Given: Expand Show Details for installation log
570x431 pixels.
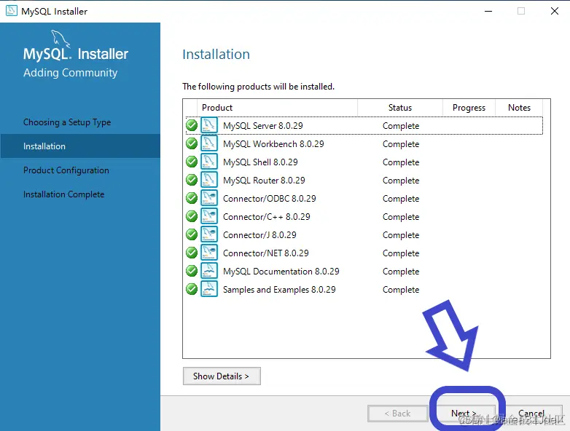Looking at the screenshot, I should click(222, 376).
